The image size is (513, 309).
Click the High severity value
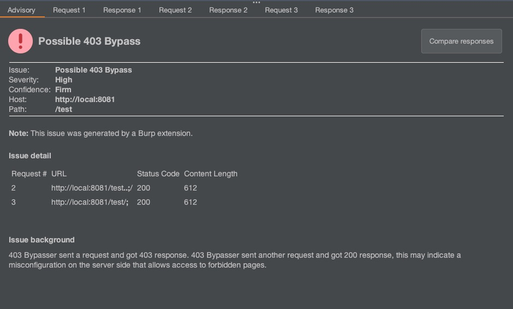63,80
